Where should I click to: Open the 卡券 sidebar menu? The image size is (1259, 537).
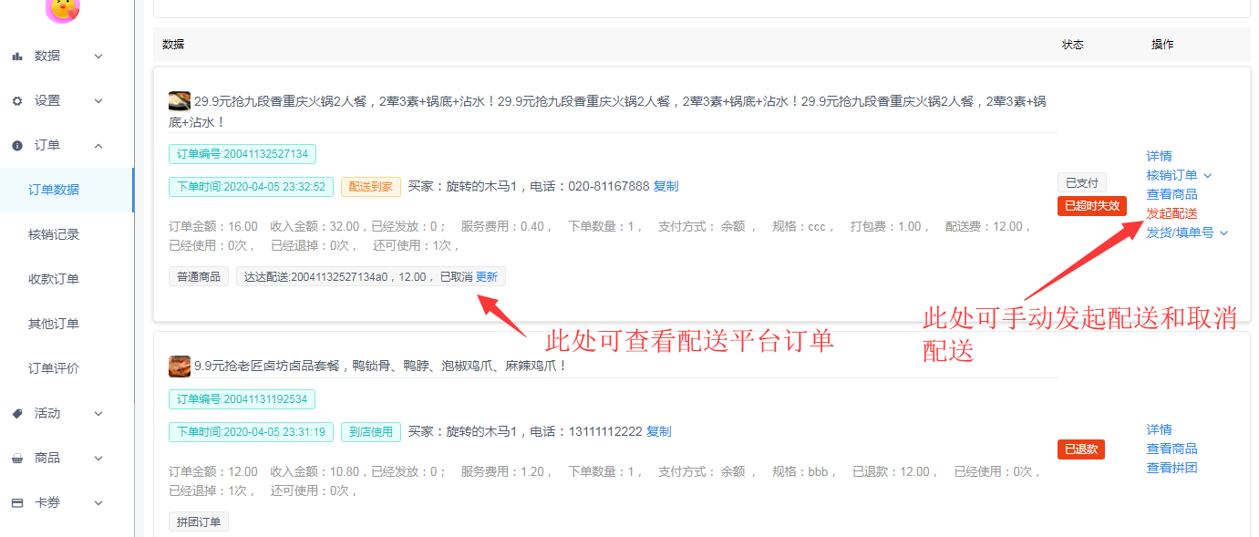(x=67, y=503)
